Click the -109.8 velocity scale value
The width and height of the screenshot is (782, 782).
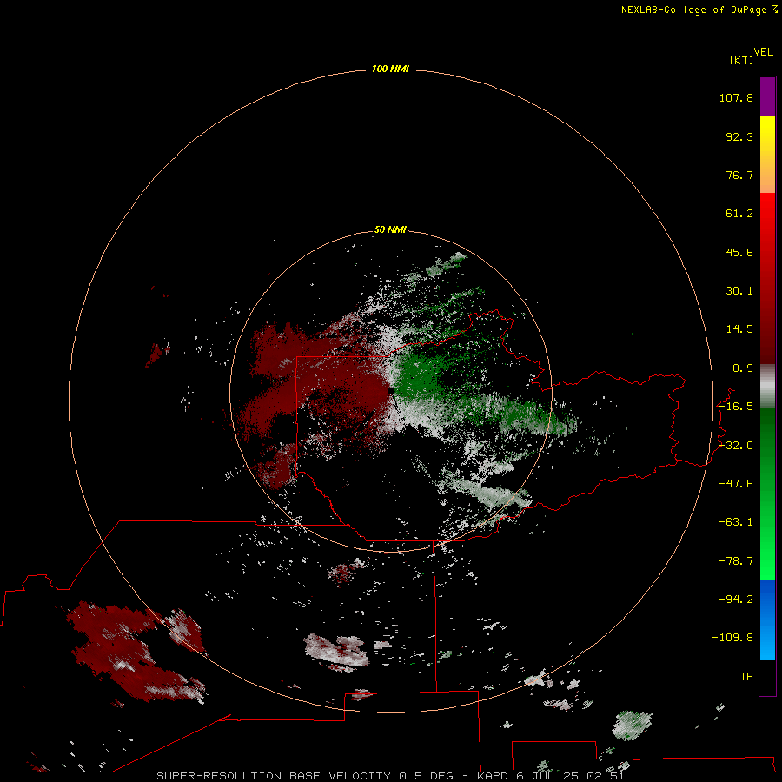[732, 638]
